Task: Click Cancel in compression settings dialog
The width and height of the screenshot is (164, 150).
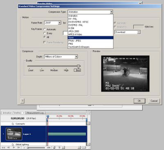Action: [x=154, y=101]
